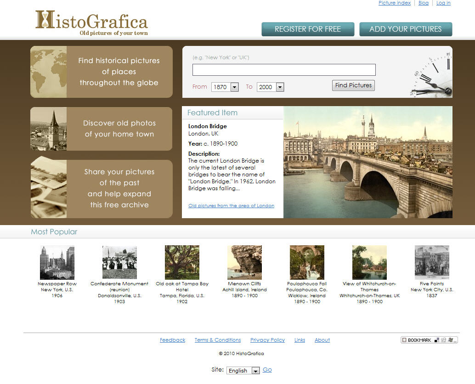The width and height of the screenshot is (475, 384).
Task: Go to the Blog link
Action: pos(423,3)
